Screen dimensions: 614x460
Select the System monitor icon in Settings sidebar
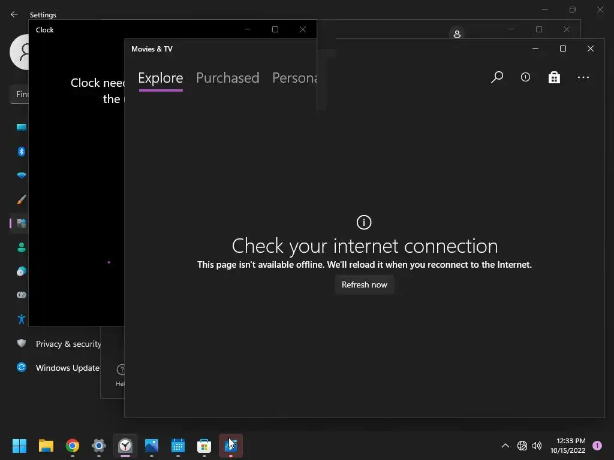(x=22, y=127)
